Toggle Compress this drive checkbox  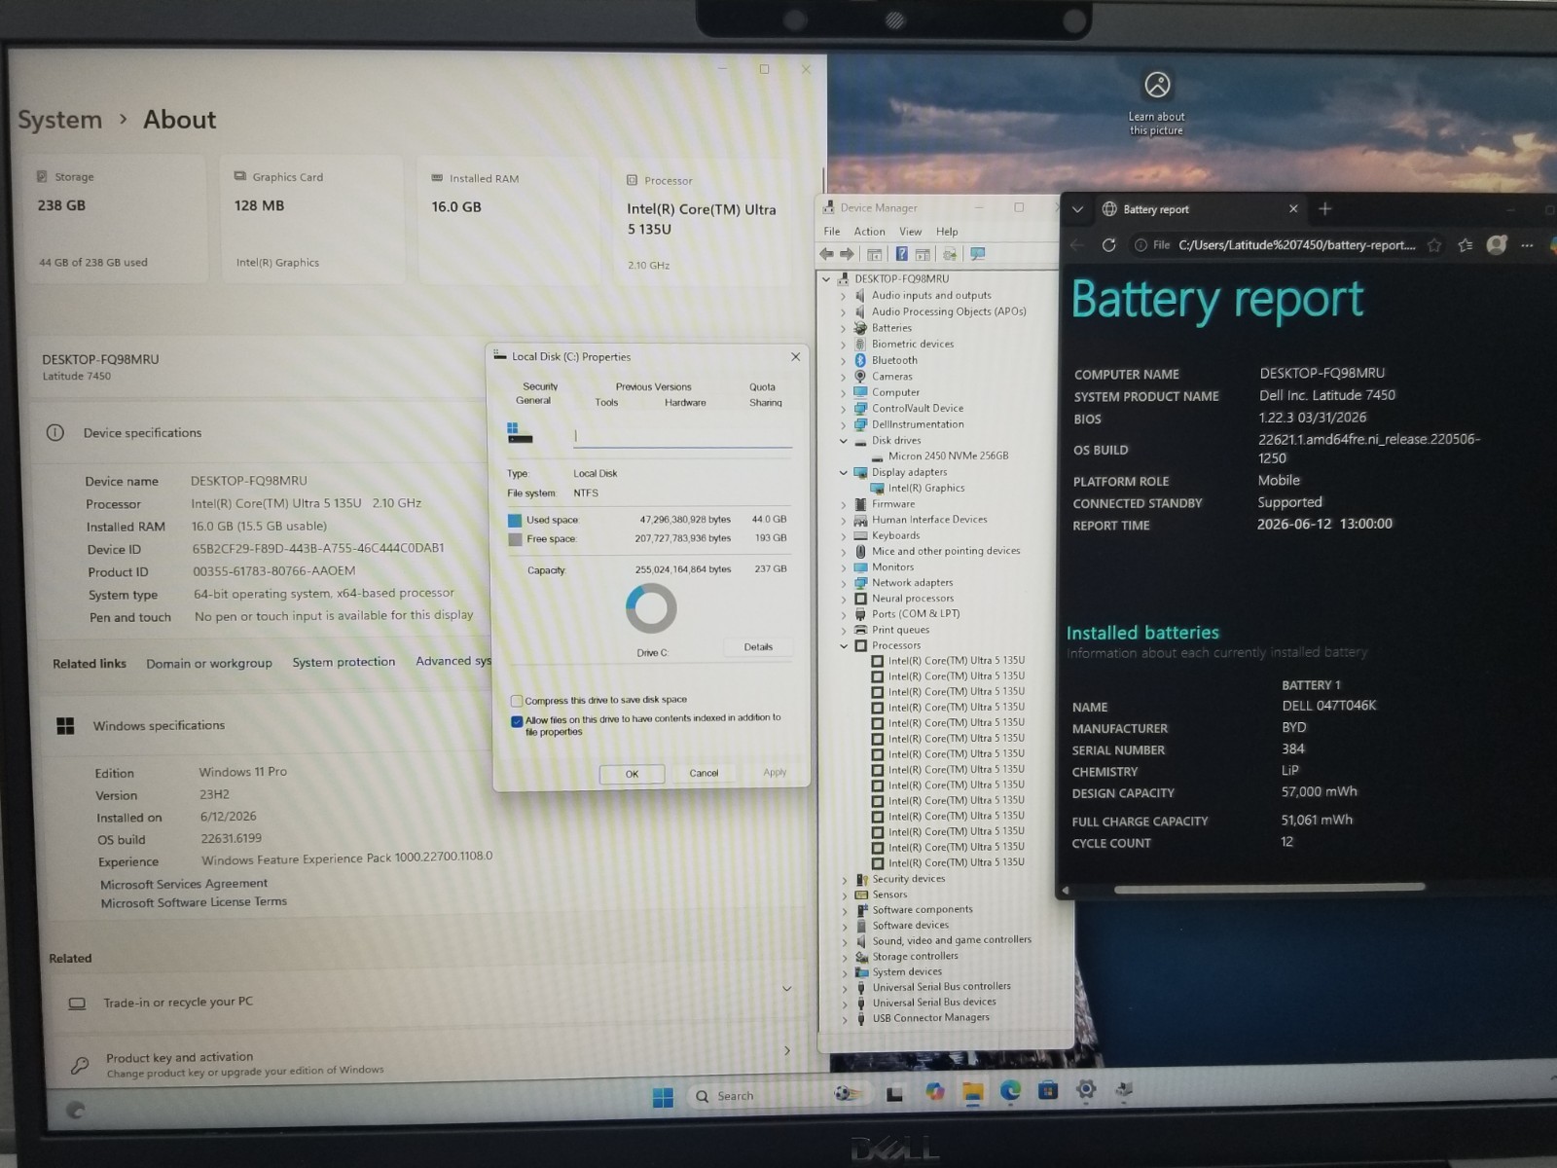(x=517, y=701)
